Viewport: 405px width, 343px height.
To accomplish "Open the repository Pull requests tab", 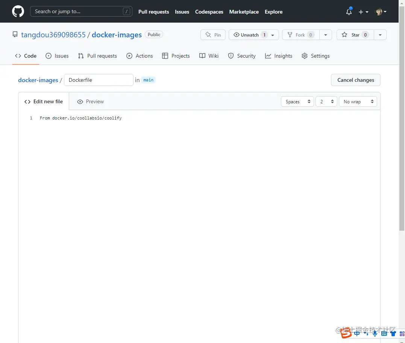I will pyautogui.click(x=97, y=56).
